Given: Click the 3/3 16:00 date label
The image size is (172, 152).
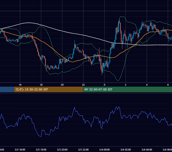Looking at the screenshot, I should [x=20, y=149].
